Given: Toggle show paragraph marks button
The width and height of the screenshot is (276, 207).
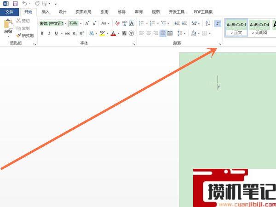Looking at the screenshot, I should tap(218, 23).
